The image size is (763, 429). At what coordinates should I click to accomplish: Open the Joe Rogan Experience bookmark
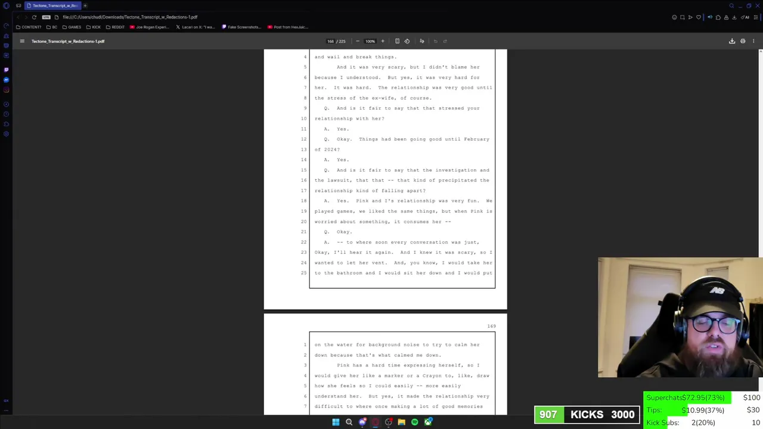[x=150, y=27]
